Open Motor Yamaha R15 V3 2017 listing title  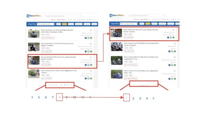coord(141,72)
